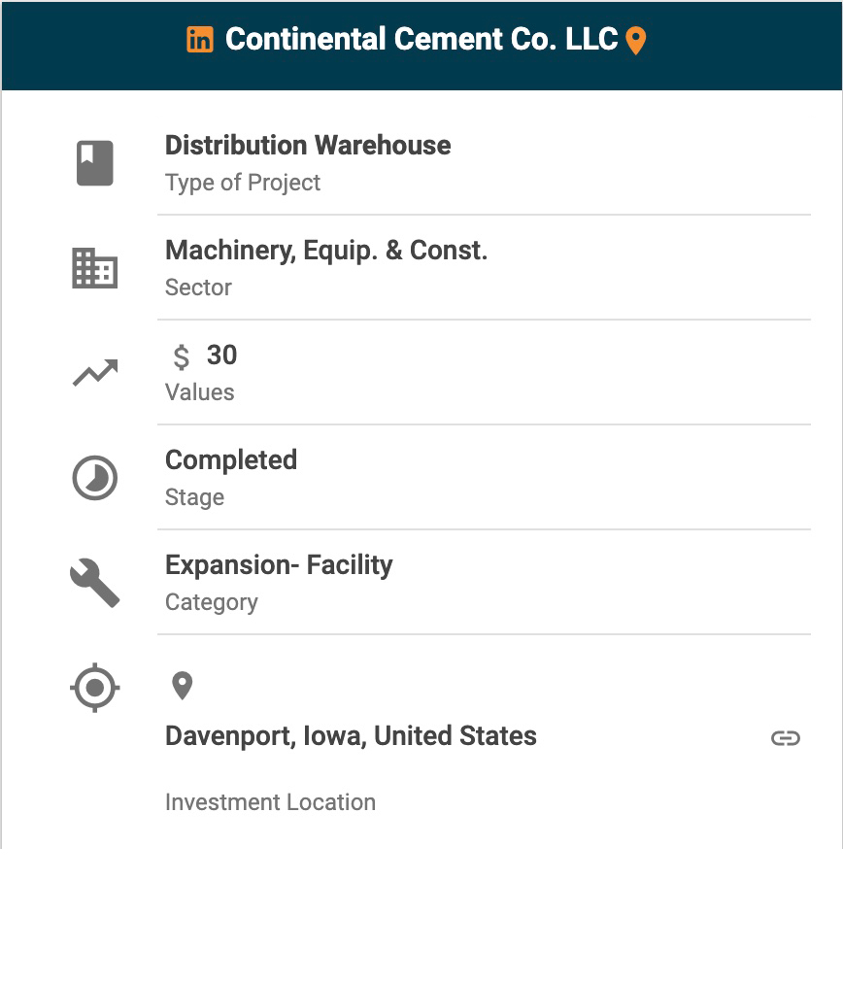Image resolution: width=843 pixels, height=983 pixels.
Task: Click the dollar sign icon before 30
Action: (x=182, y=357)
